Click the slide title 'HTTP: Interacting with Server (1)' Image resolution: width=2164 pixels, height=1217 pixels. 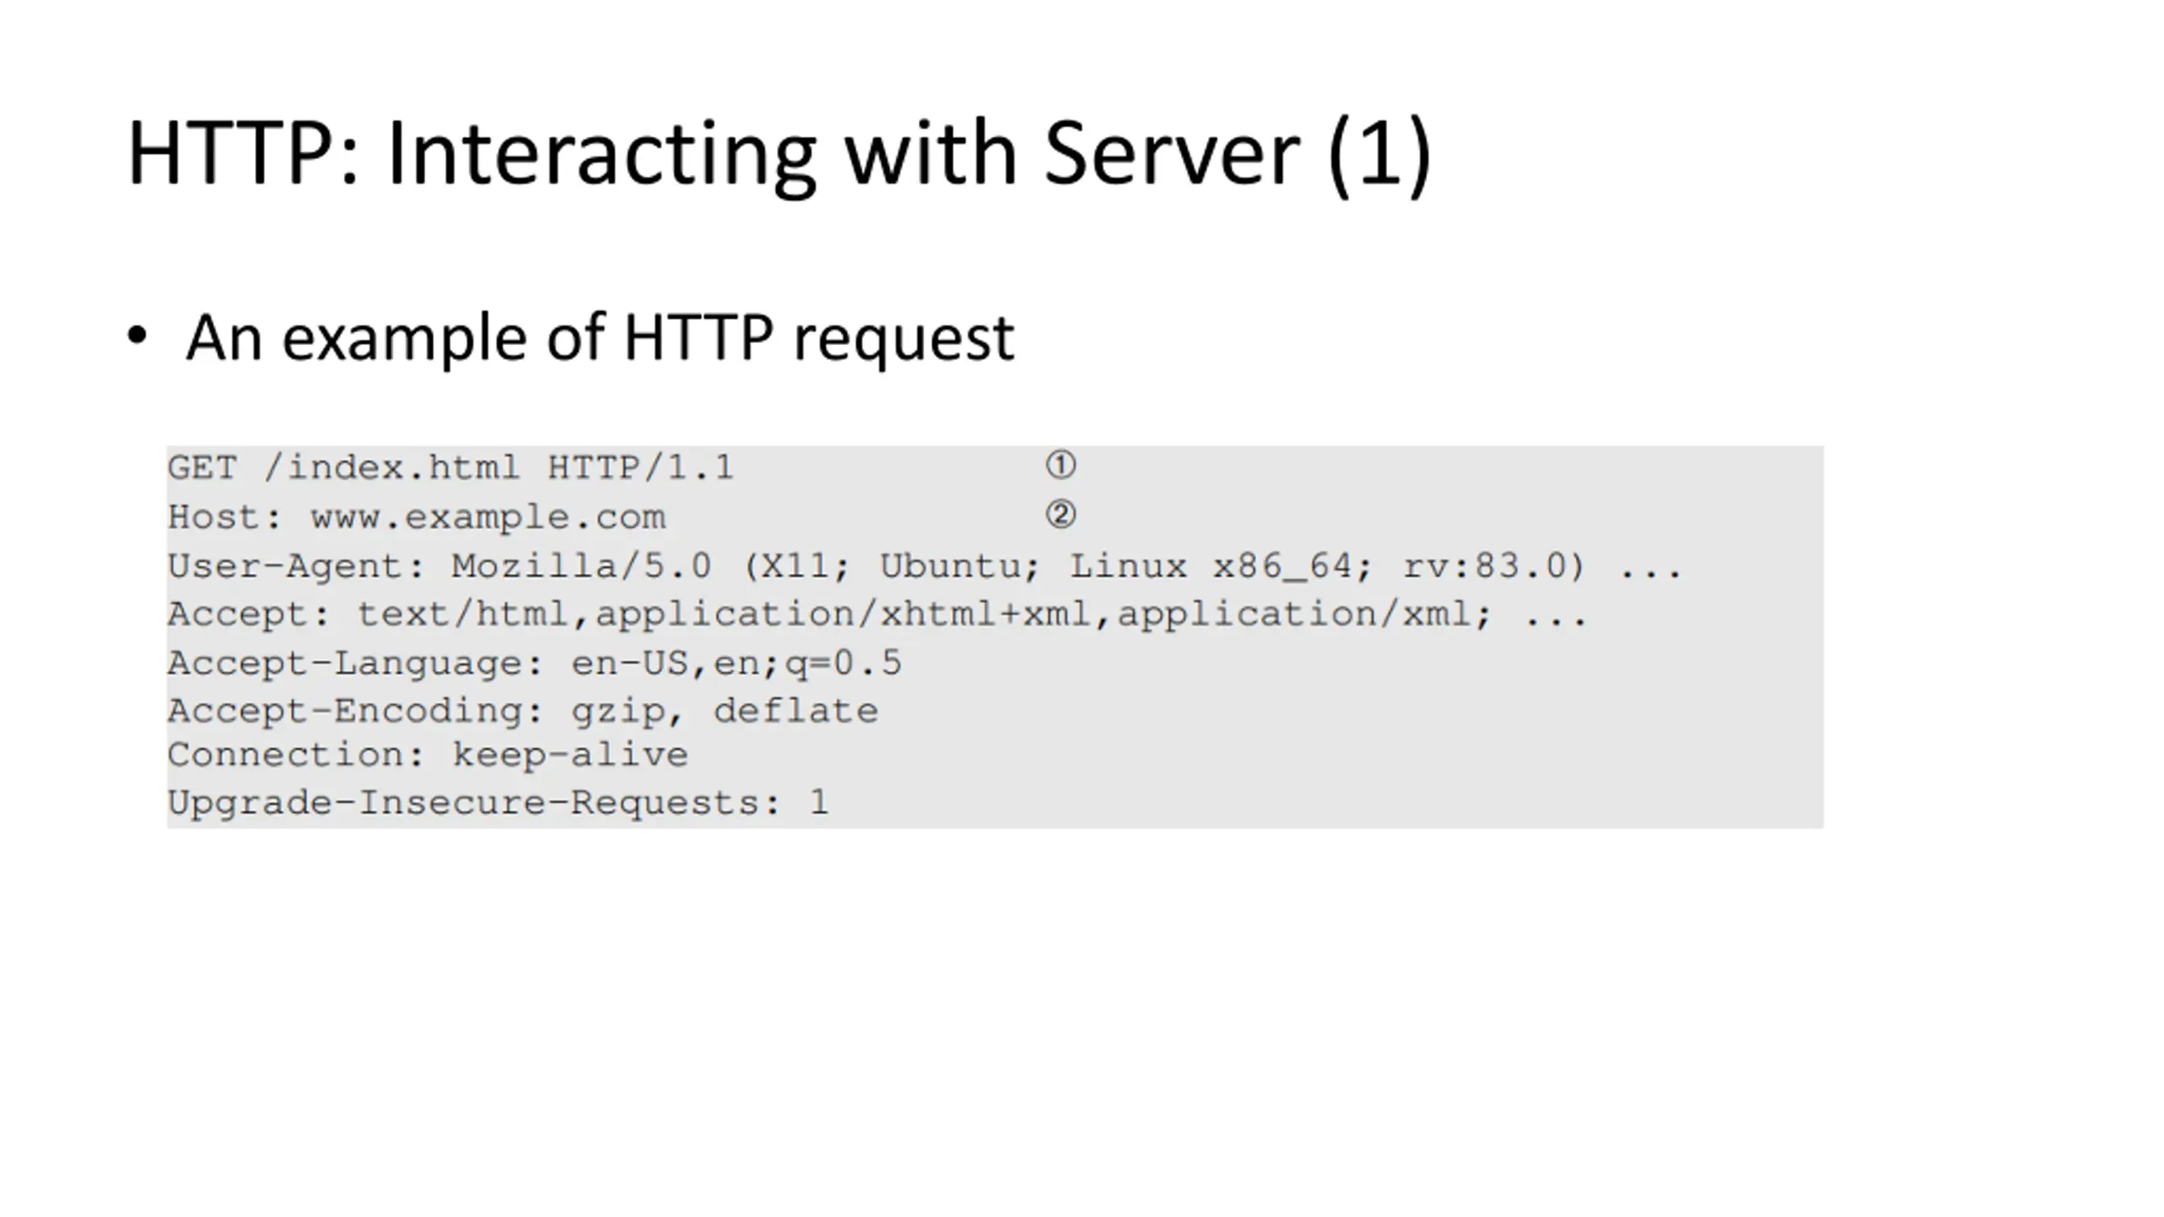pyautogui.click(x=779, y=154)
